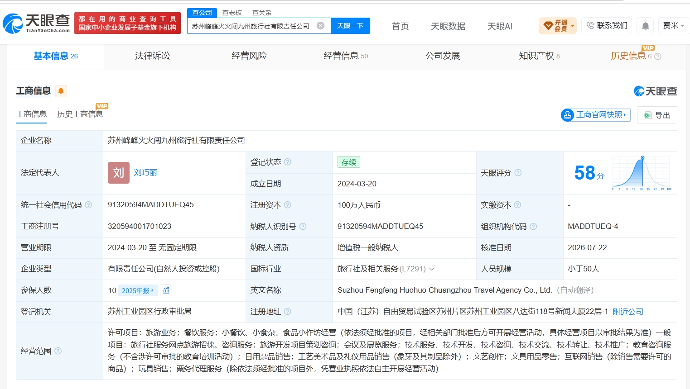Click help icon next to 注册资本
Image resolution: width=690 pixels, height=389 pixels.
[x=288, y=205]
